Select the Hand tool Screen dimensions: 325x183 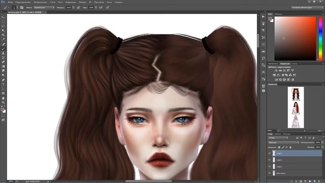(3, 98)
